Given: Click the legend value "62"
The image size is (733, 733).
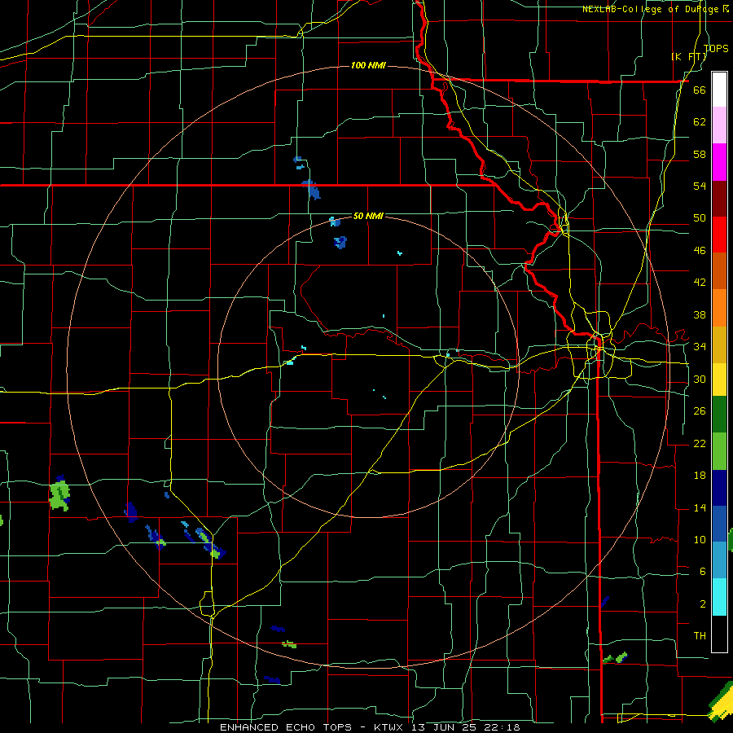Looking at the screenshot, I should click(x=700, y=122).
